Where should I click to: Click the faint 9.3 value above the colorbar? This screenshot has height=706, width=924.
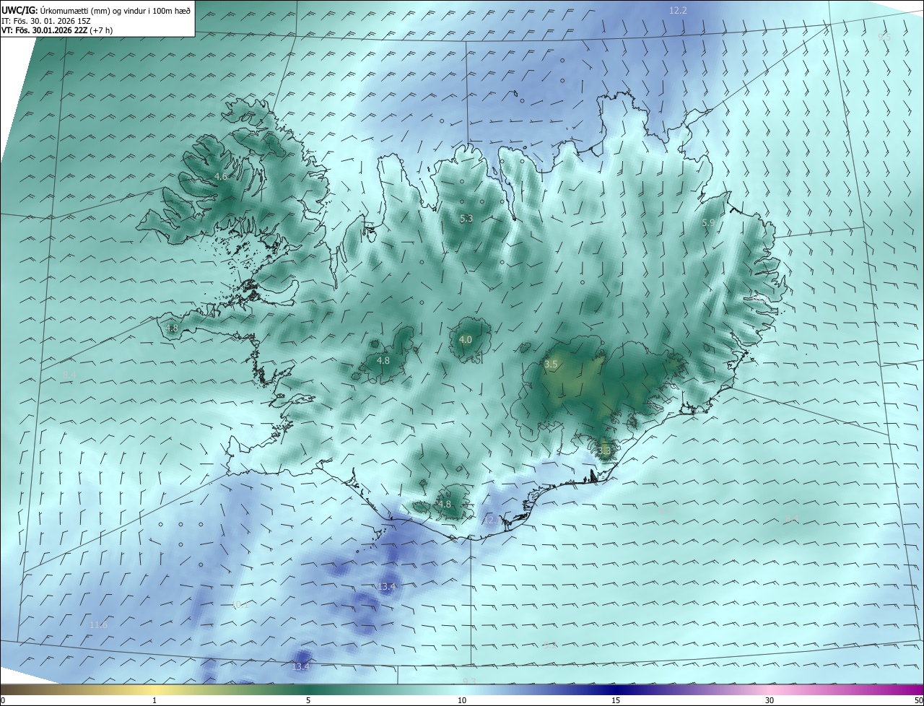click(x=469, y=681)
